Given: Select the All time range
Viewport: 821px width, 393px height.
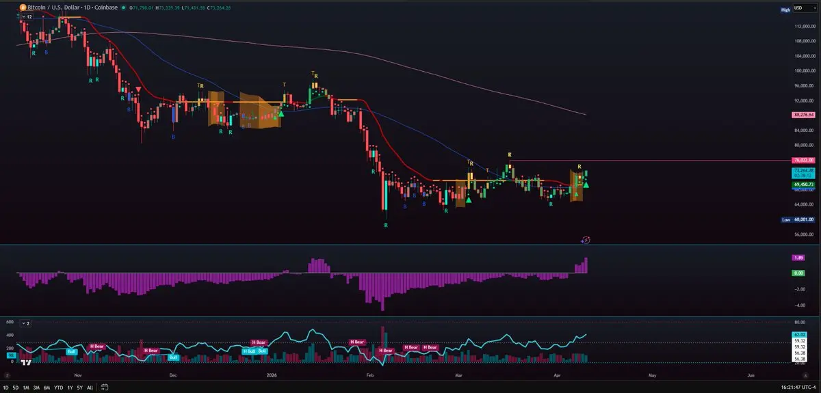Looking at the screenshot, I should pyautogui.click(x=90, y=388).
